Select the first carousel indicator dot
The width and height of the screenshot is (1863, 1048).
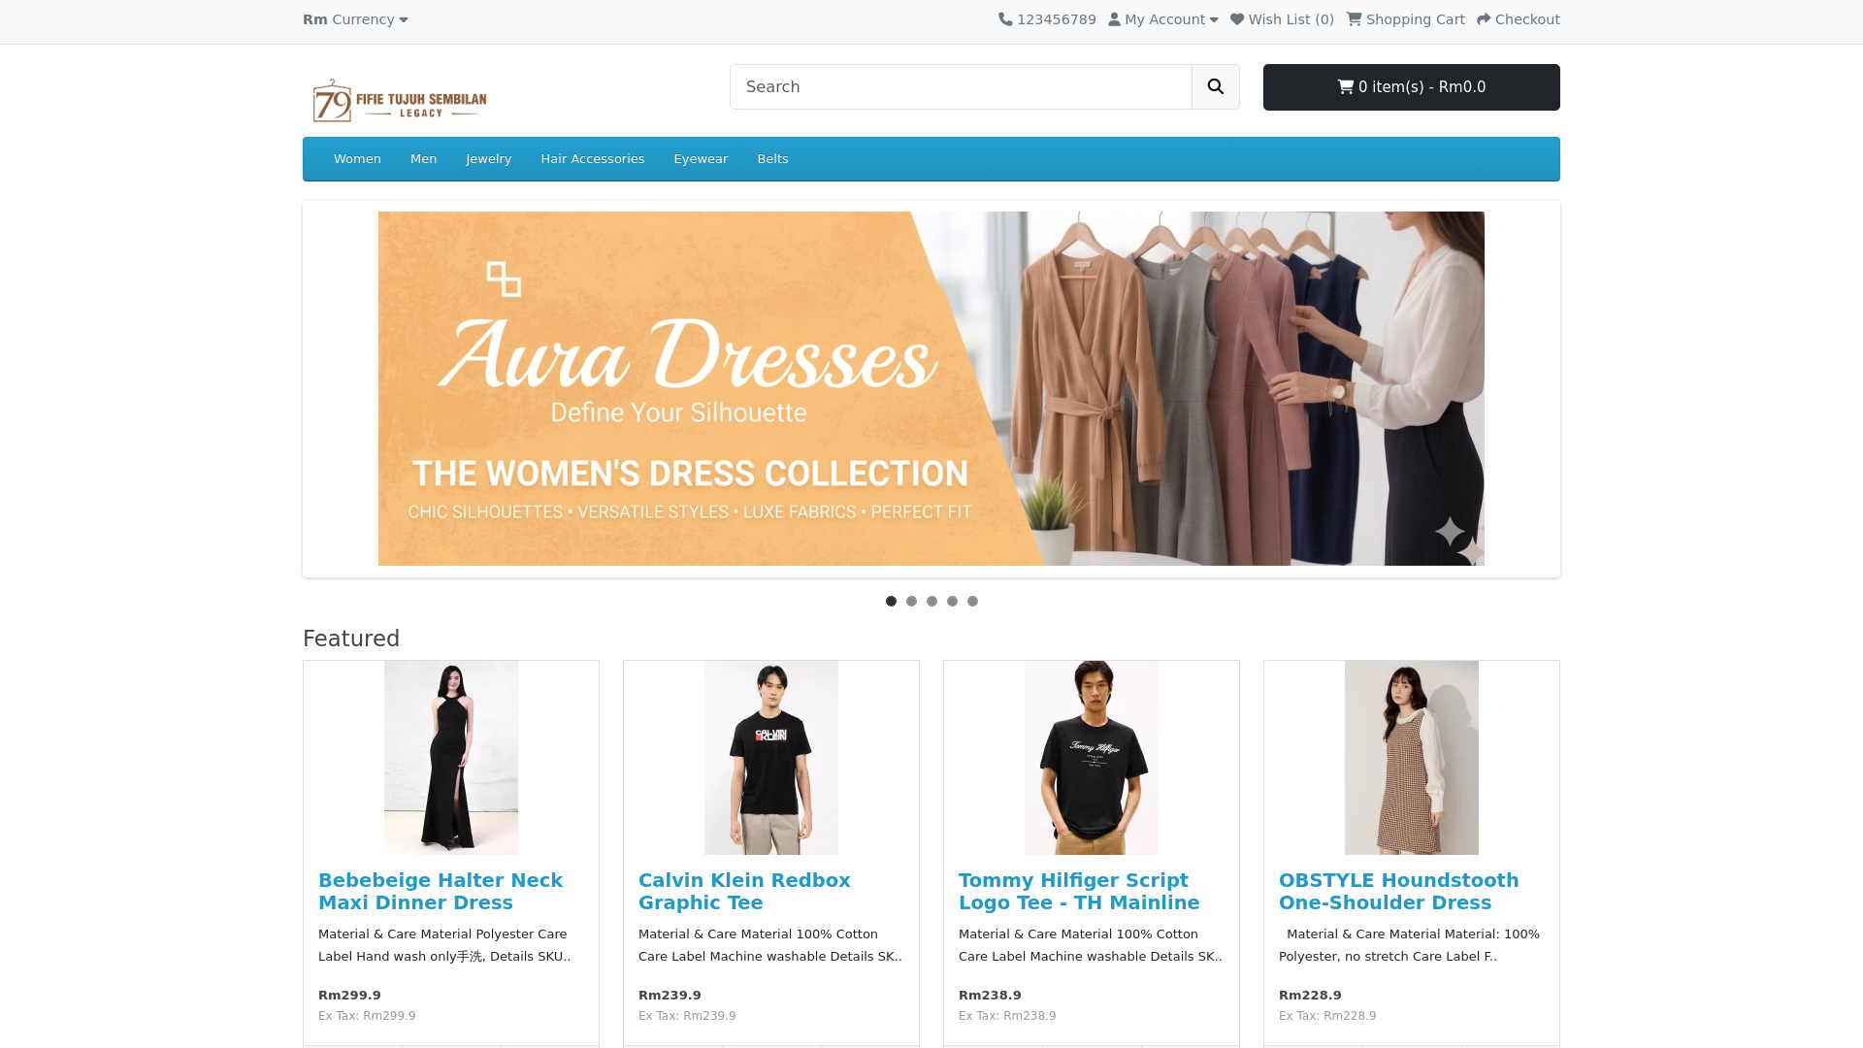click(891, 602)
